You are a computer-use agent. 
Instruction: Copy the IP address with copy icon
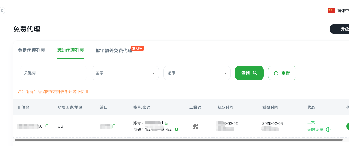point(47,126)
